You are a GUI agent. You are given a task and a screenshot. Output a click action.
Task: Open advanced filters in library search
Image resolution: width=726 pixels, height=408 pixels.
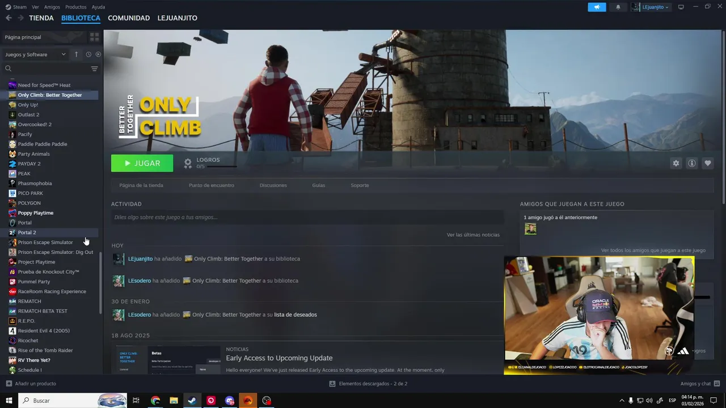(x=94, y=69)
